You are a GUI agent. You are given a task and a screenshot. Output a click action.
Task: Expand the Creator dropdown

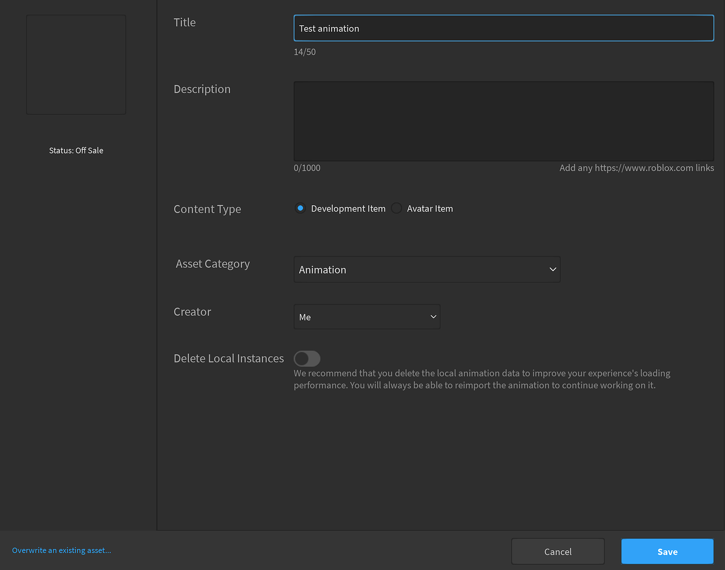(x=366, y=317)
